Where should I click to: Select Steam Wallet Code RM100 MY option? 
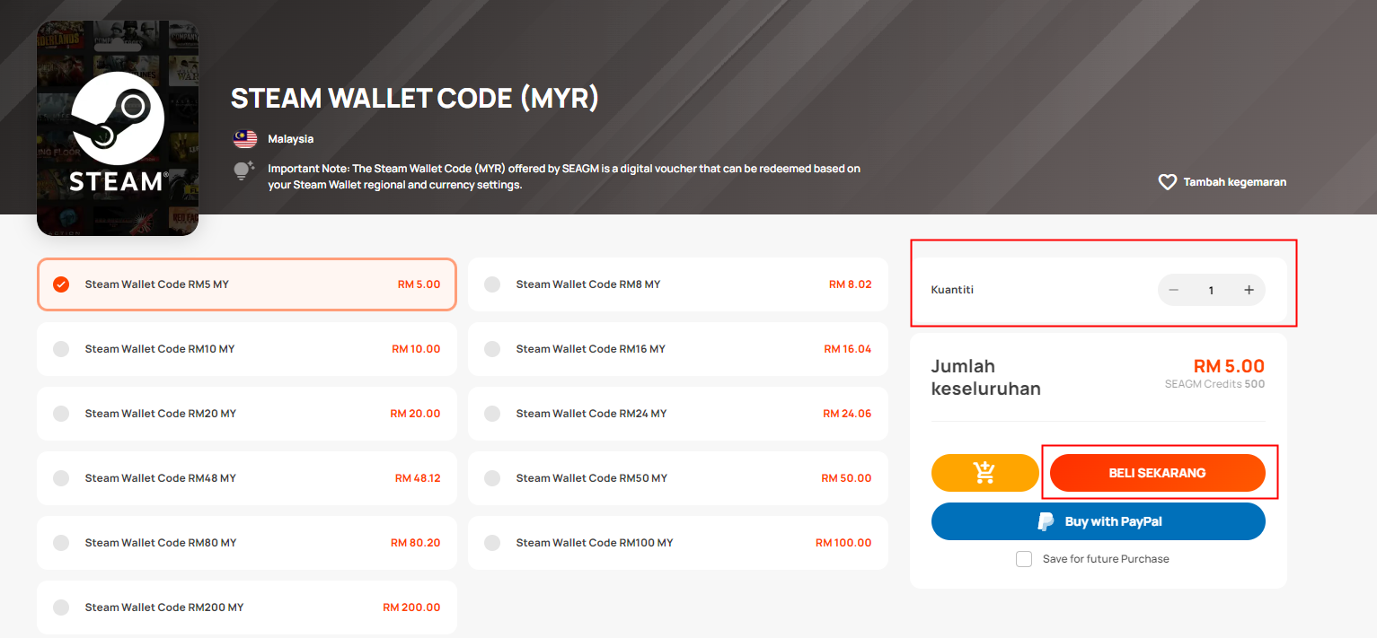click(x=678, y=543)
